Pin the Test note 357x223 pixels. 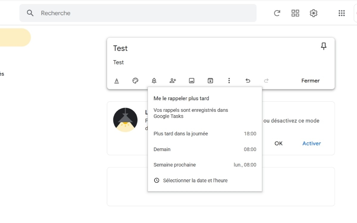(324, 46)
